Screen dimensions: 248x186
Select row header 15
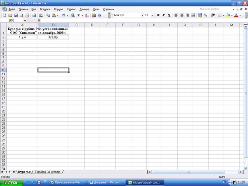(3, 91)
